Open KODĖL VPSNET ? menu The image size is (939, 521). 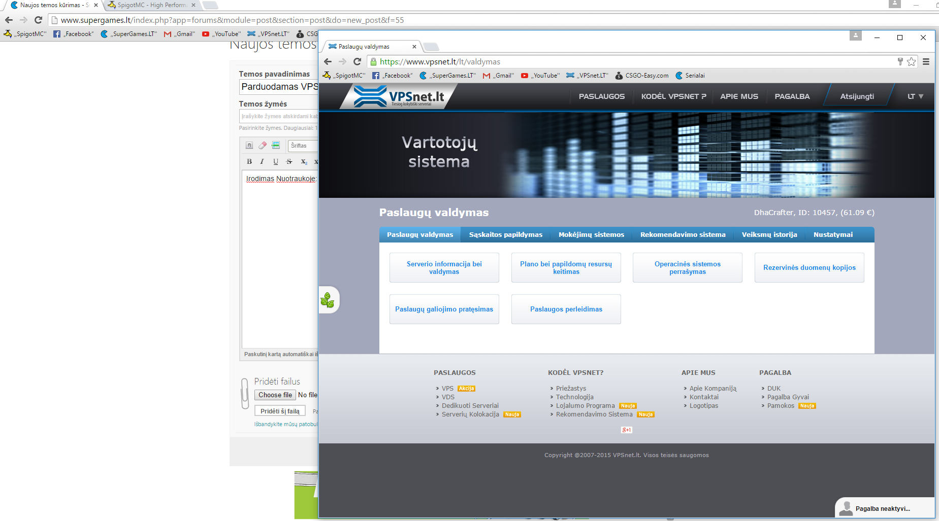click(x=673, y=96)
